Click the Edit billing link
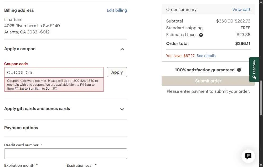Viewport: 263px width, 167px height. [x=117, y=10]
